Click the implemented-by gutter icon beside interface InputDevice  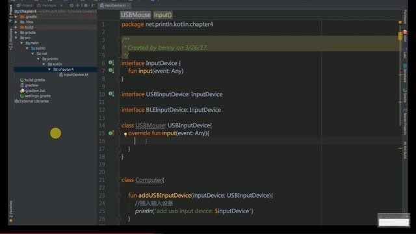[x=111, y=62]
